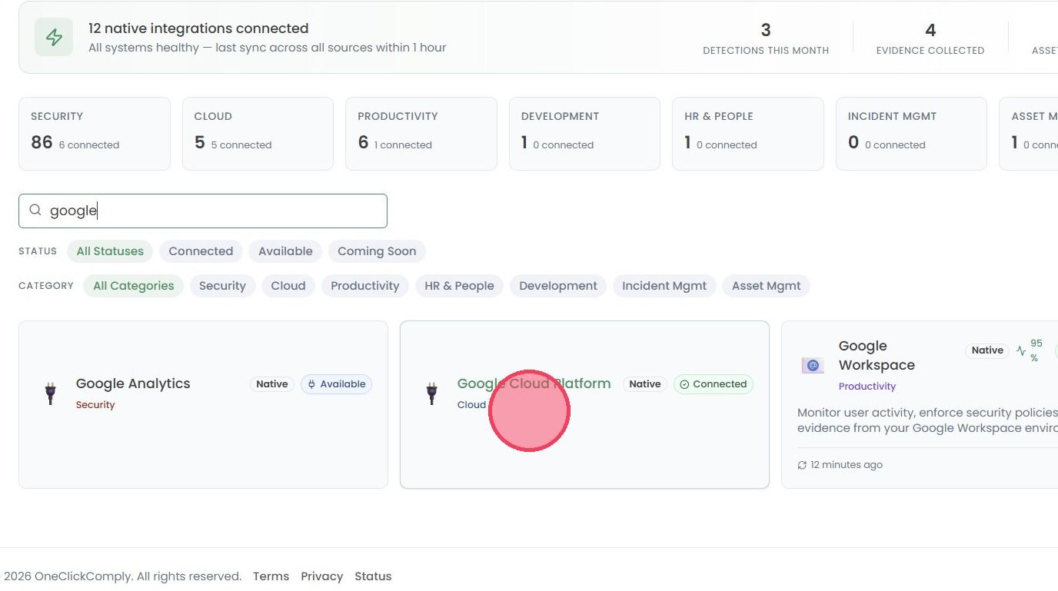This screenshot has width=1058, height=591.
Task: Filter category by Incident Mgmt
Action: click(664, 286)
